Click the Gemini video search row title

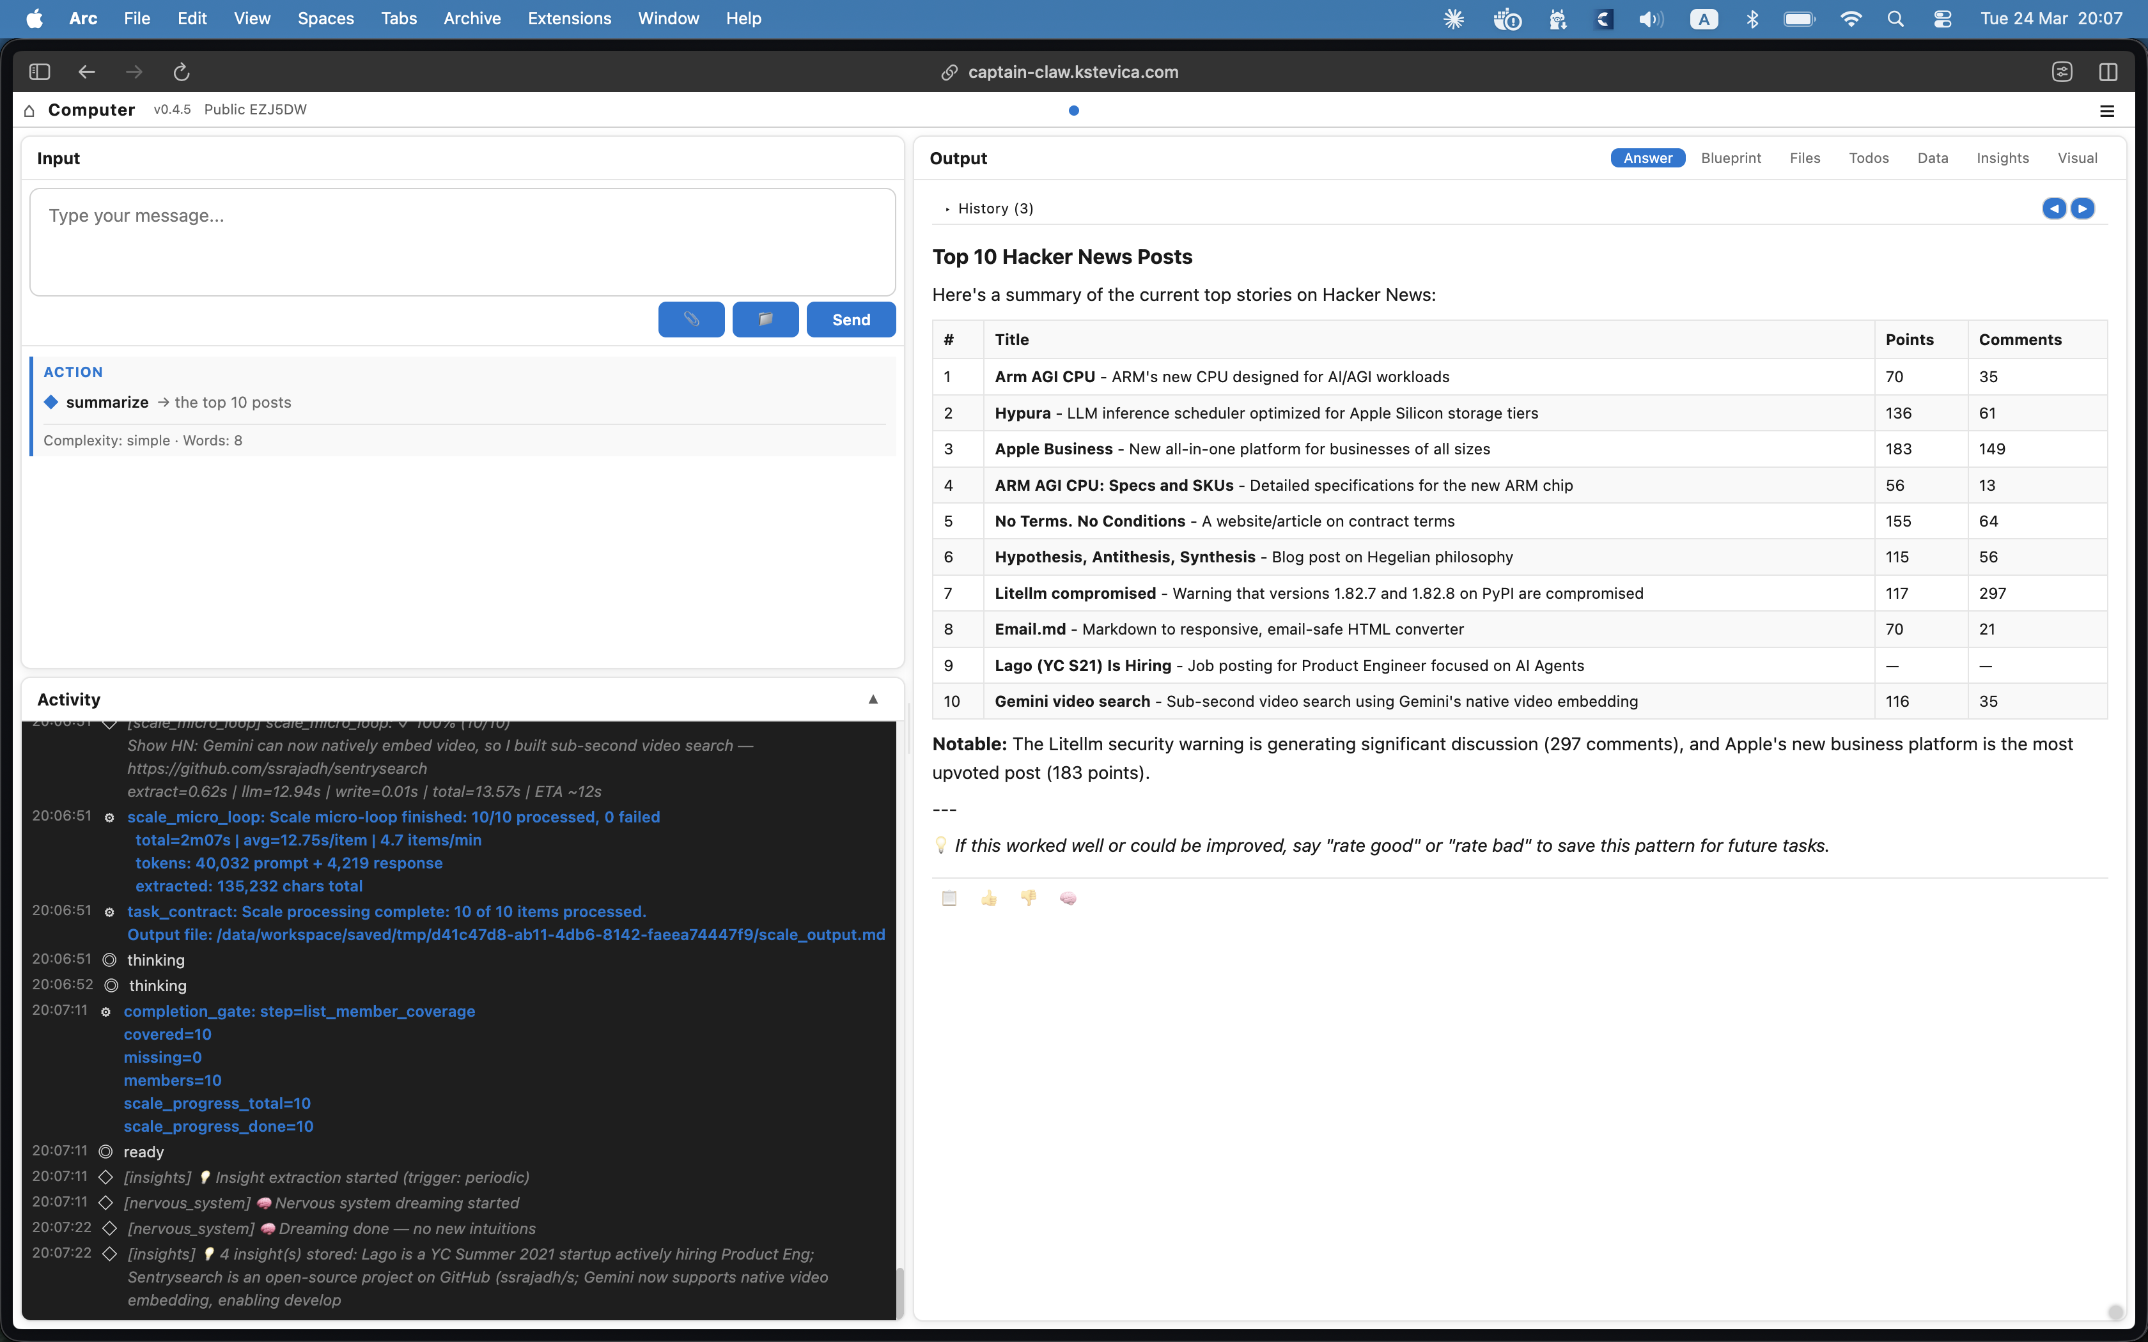[1072, 701]
